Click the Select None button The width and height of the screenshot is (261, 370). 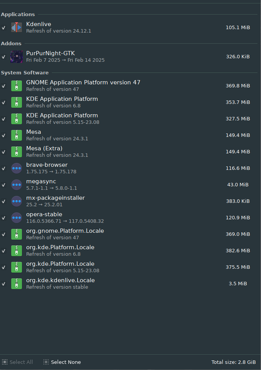62,362
